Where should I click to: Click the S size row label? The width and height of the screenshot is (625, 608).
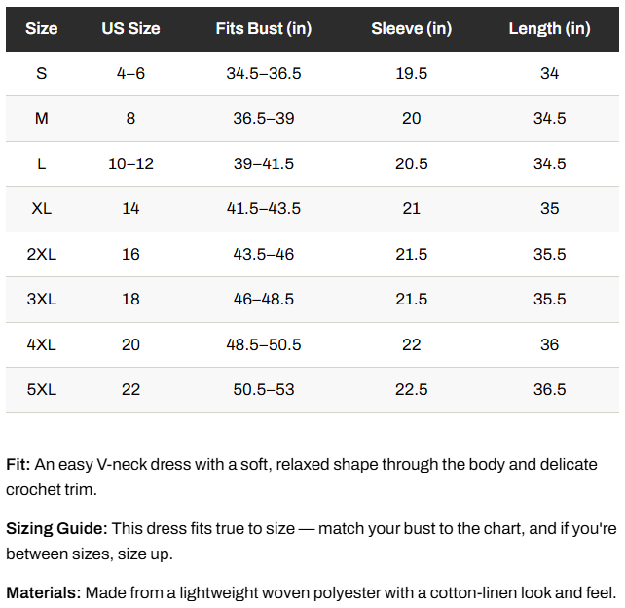[x=42, y=73]
